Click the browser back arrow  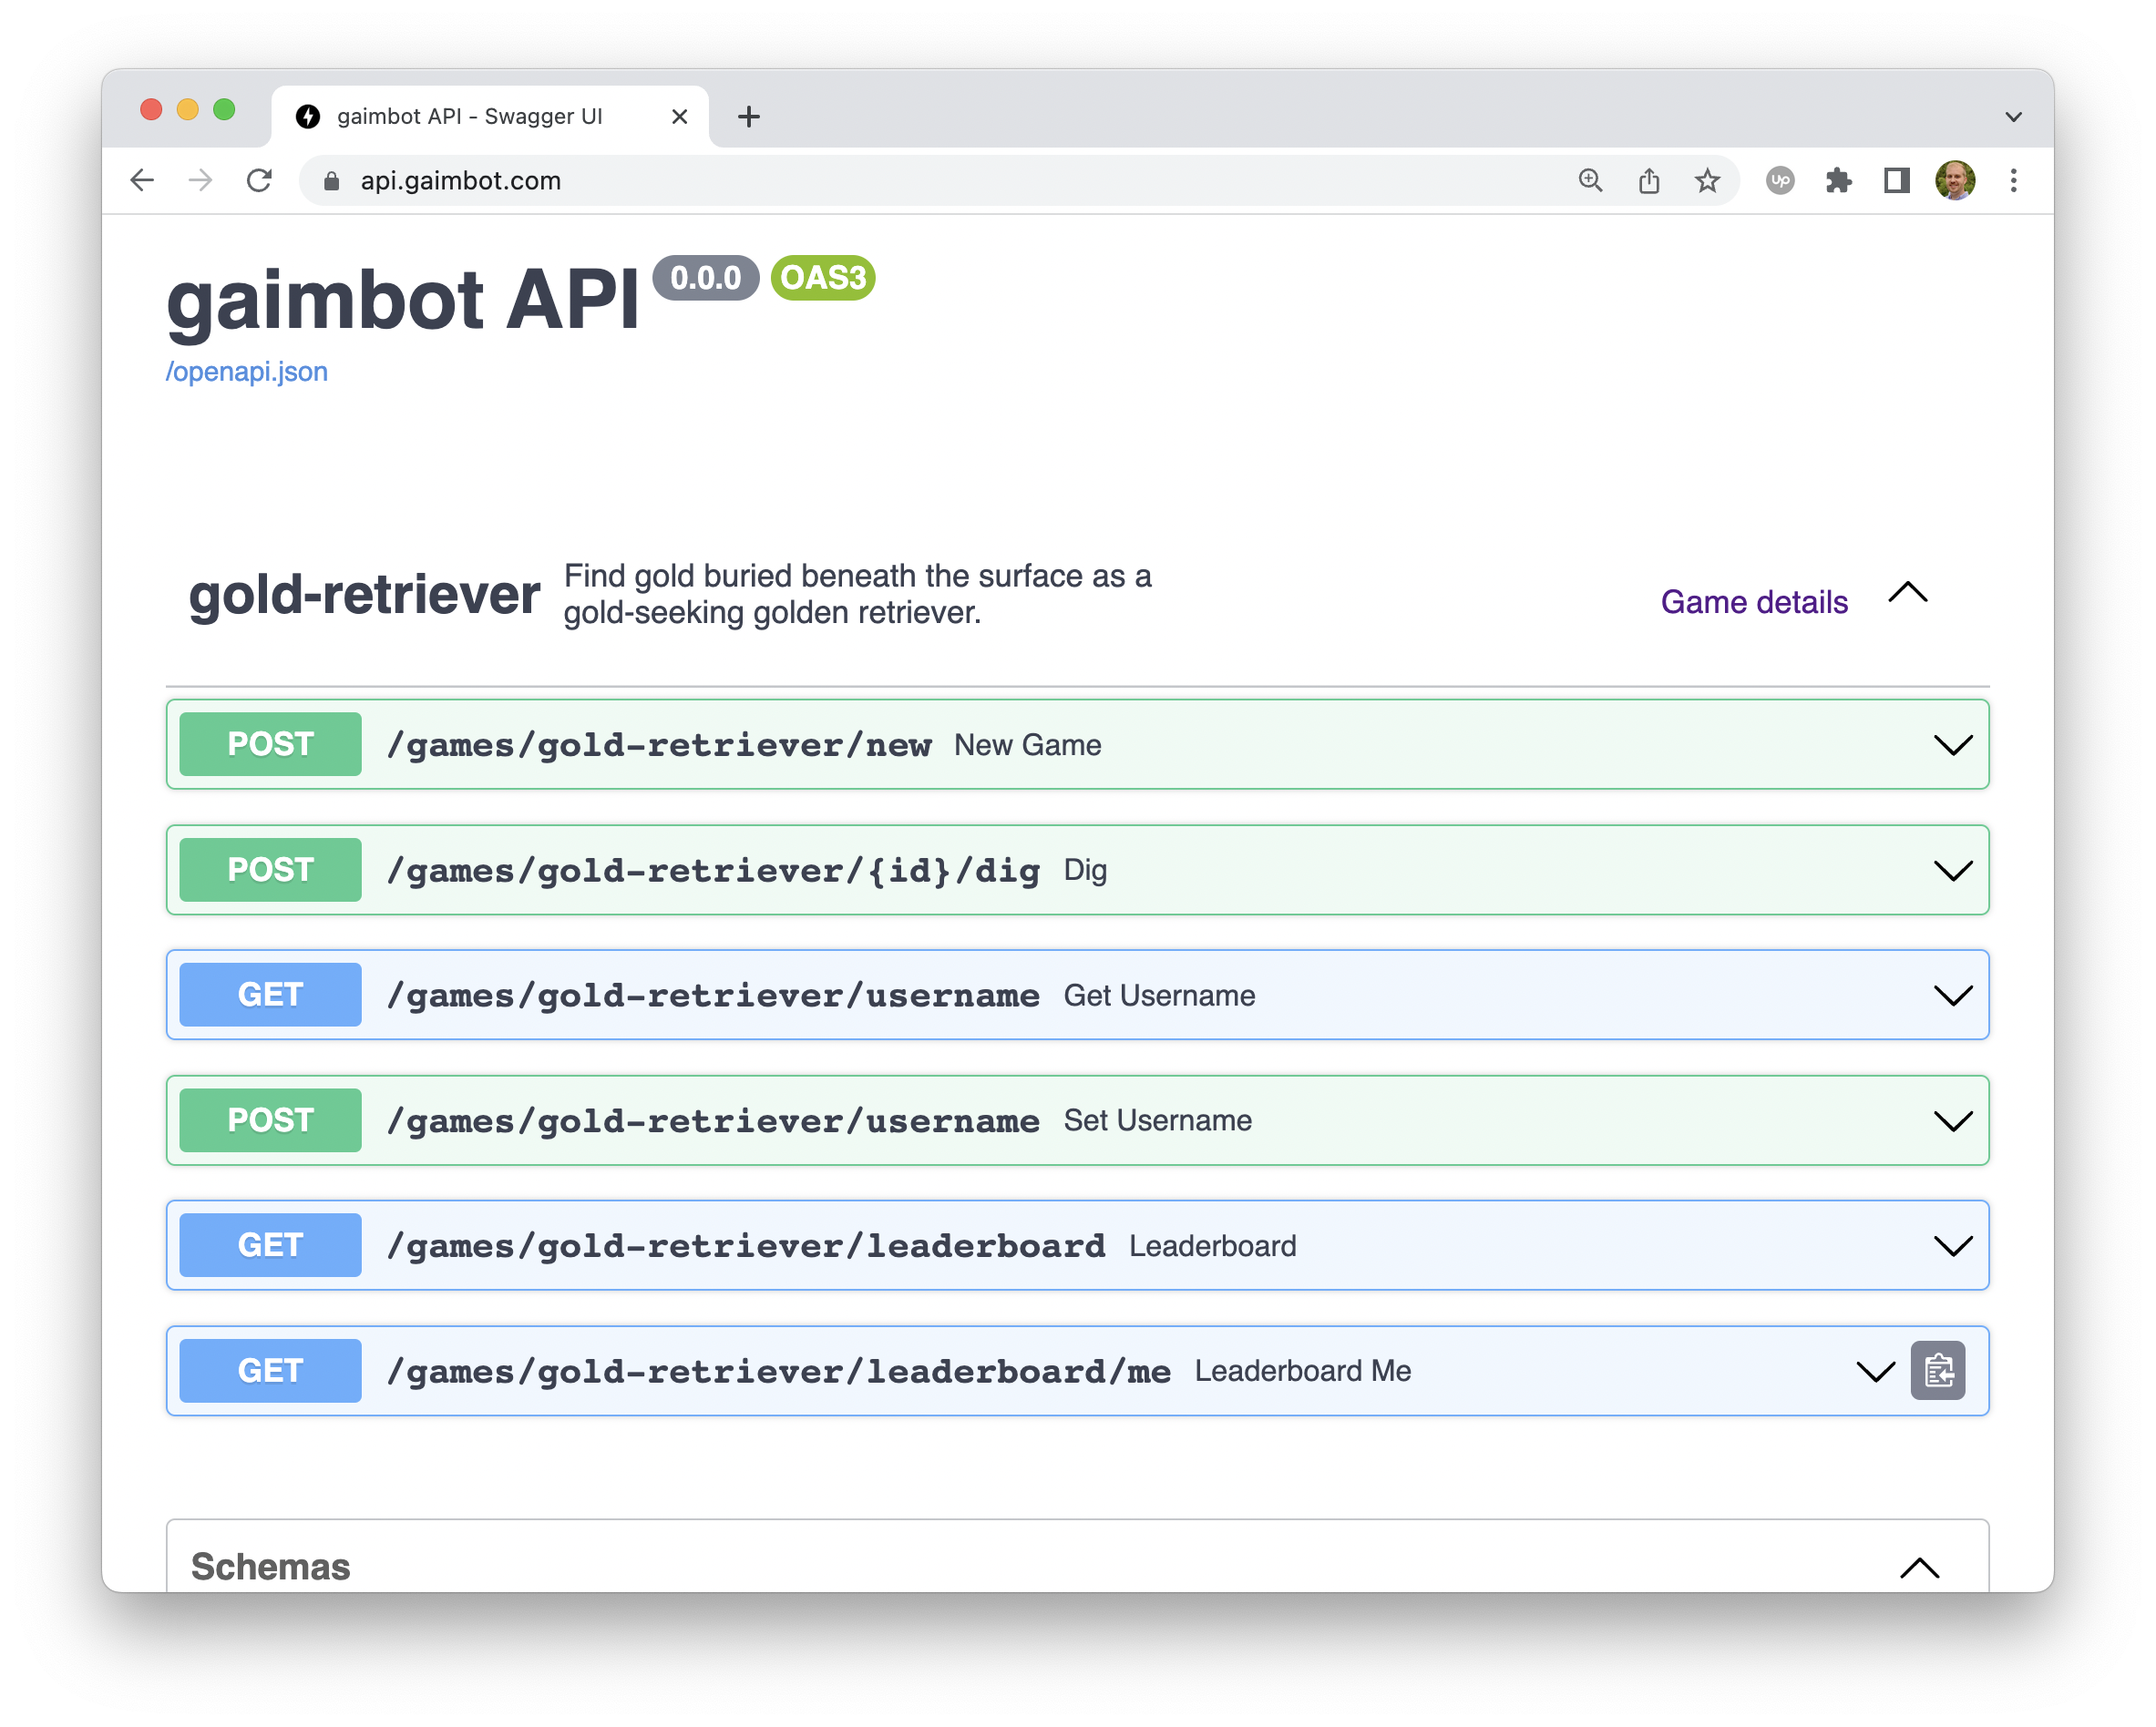coord(142,180)
